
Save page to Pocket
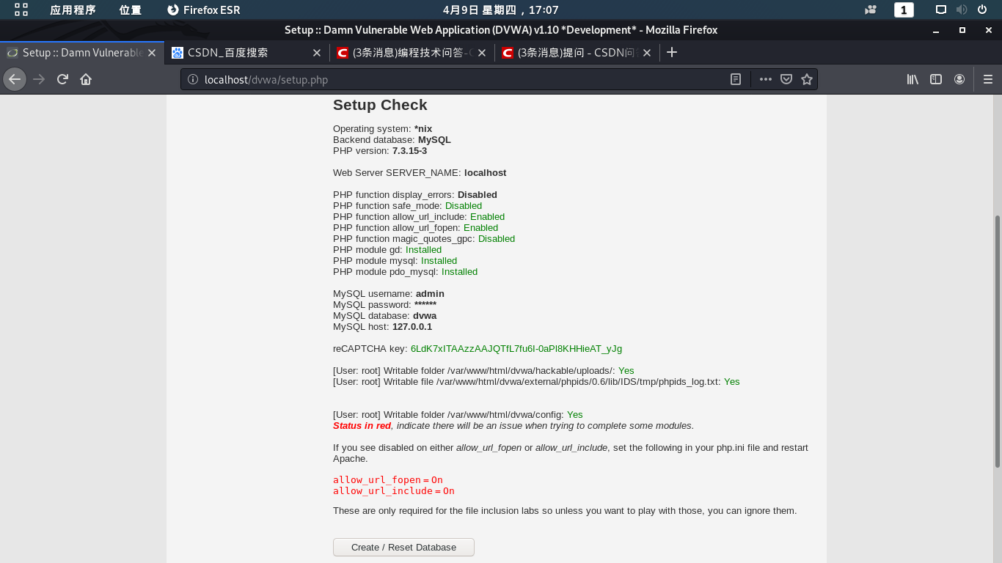click(786, 79)
